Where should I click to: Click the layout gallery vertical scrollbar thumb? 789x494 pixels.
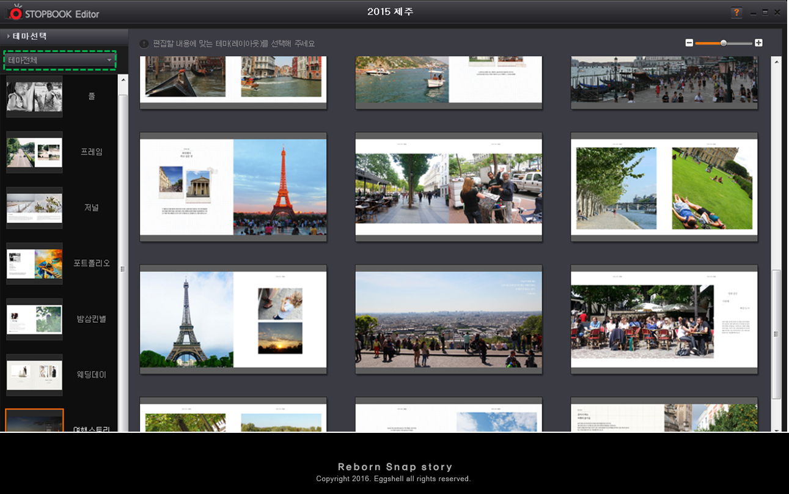[x=776, y=334]
